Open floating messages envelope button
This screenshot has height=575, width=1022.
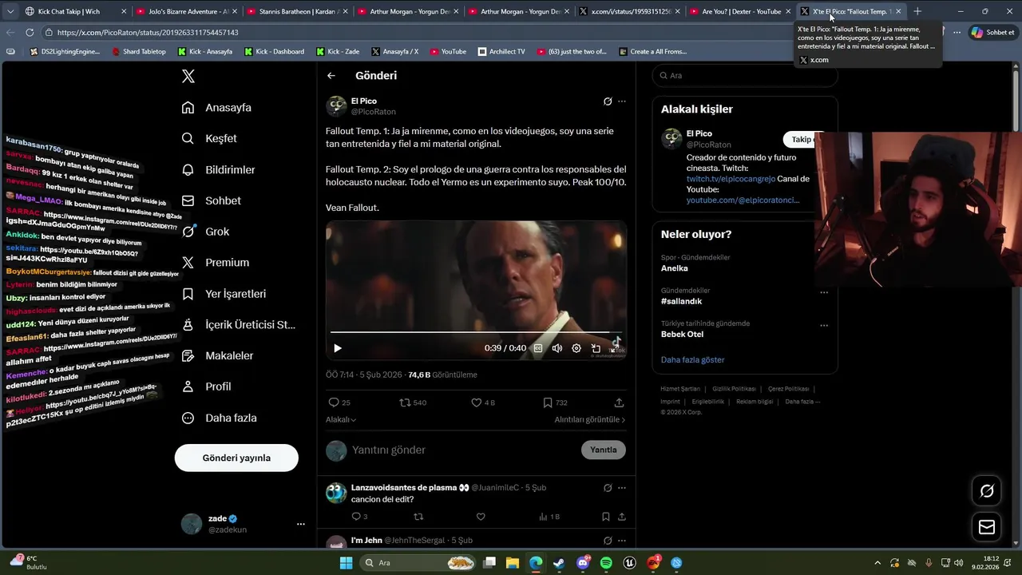point(987,527)
